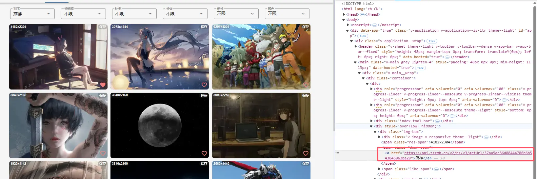Screen dimensions: 537x179
Task: Open the 分辨率 filter dropdown
Action: click(x=83, y=14)
